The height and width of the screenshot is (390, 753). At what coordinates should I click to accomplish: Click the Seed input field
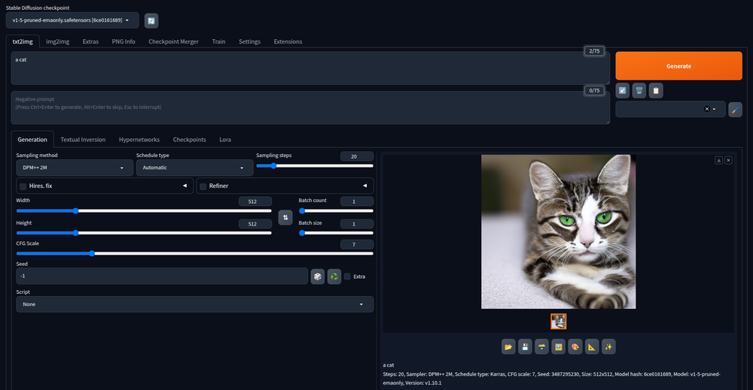(x=162, y=276)
